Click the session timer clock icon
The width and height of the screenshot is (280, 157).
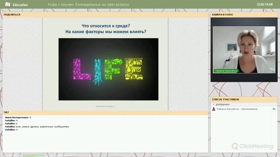click(x=258, y=4)
